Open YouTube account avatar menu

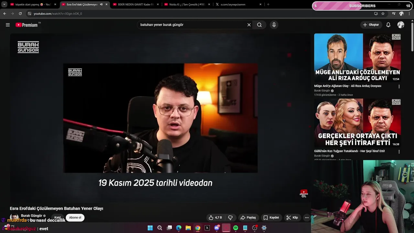coord(401,25)
